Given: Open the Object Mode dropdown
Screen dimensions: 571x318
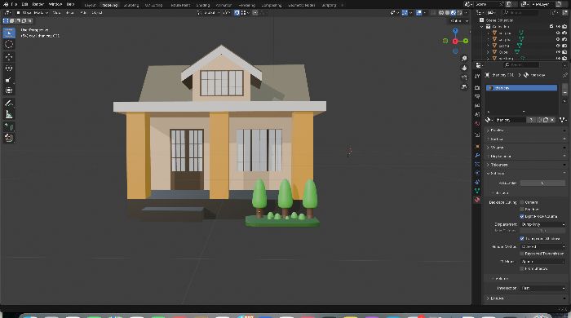Looking at the screenshot, I should 33,13.
